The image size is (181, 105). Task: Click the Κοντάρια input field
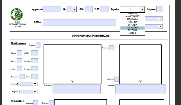(x=34, y=69)
